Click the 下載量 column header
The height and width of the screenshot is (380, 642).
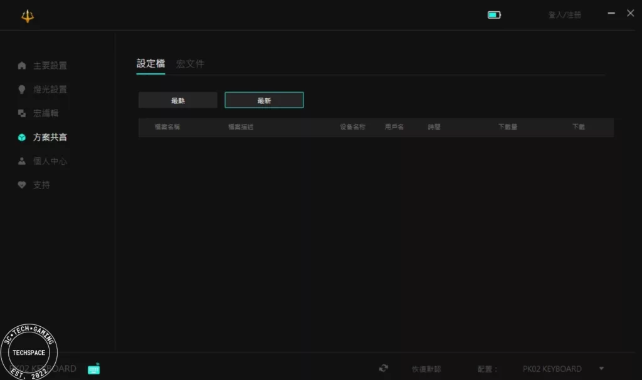coord(508,127)
